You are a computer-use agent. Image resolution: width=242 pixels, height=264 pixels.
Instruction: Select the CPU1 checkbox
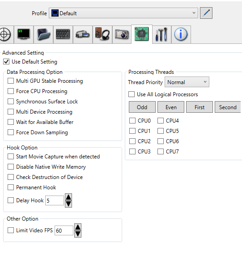click(132, 131)
